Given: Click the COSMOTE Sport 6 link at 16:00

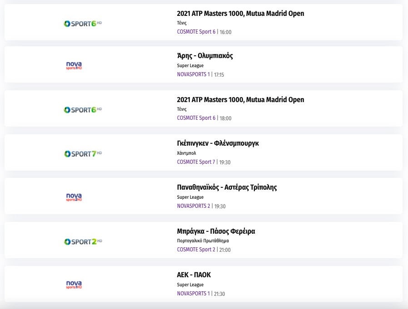Looking at the screenshot, I should (196, 32).
